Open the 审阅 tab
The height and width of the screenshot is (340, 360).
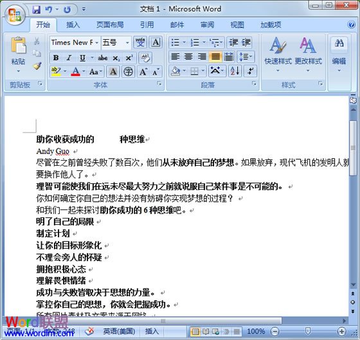[207, 24]
